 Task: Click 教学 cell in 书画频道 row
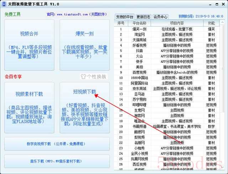(211, 127)
